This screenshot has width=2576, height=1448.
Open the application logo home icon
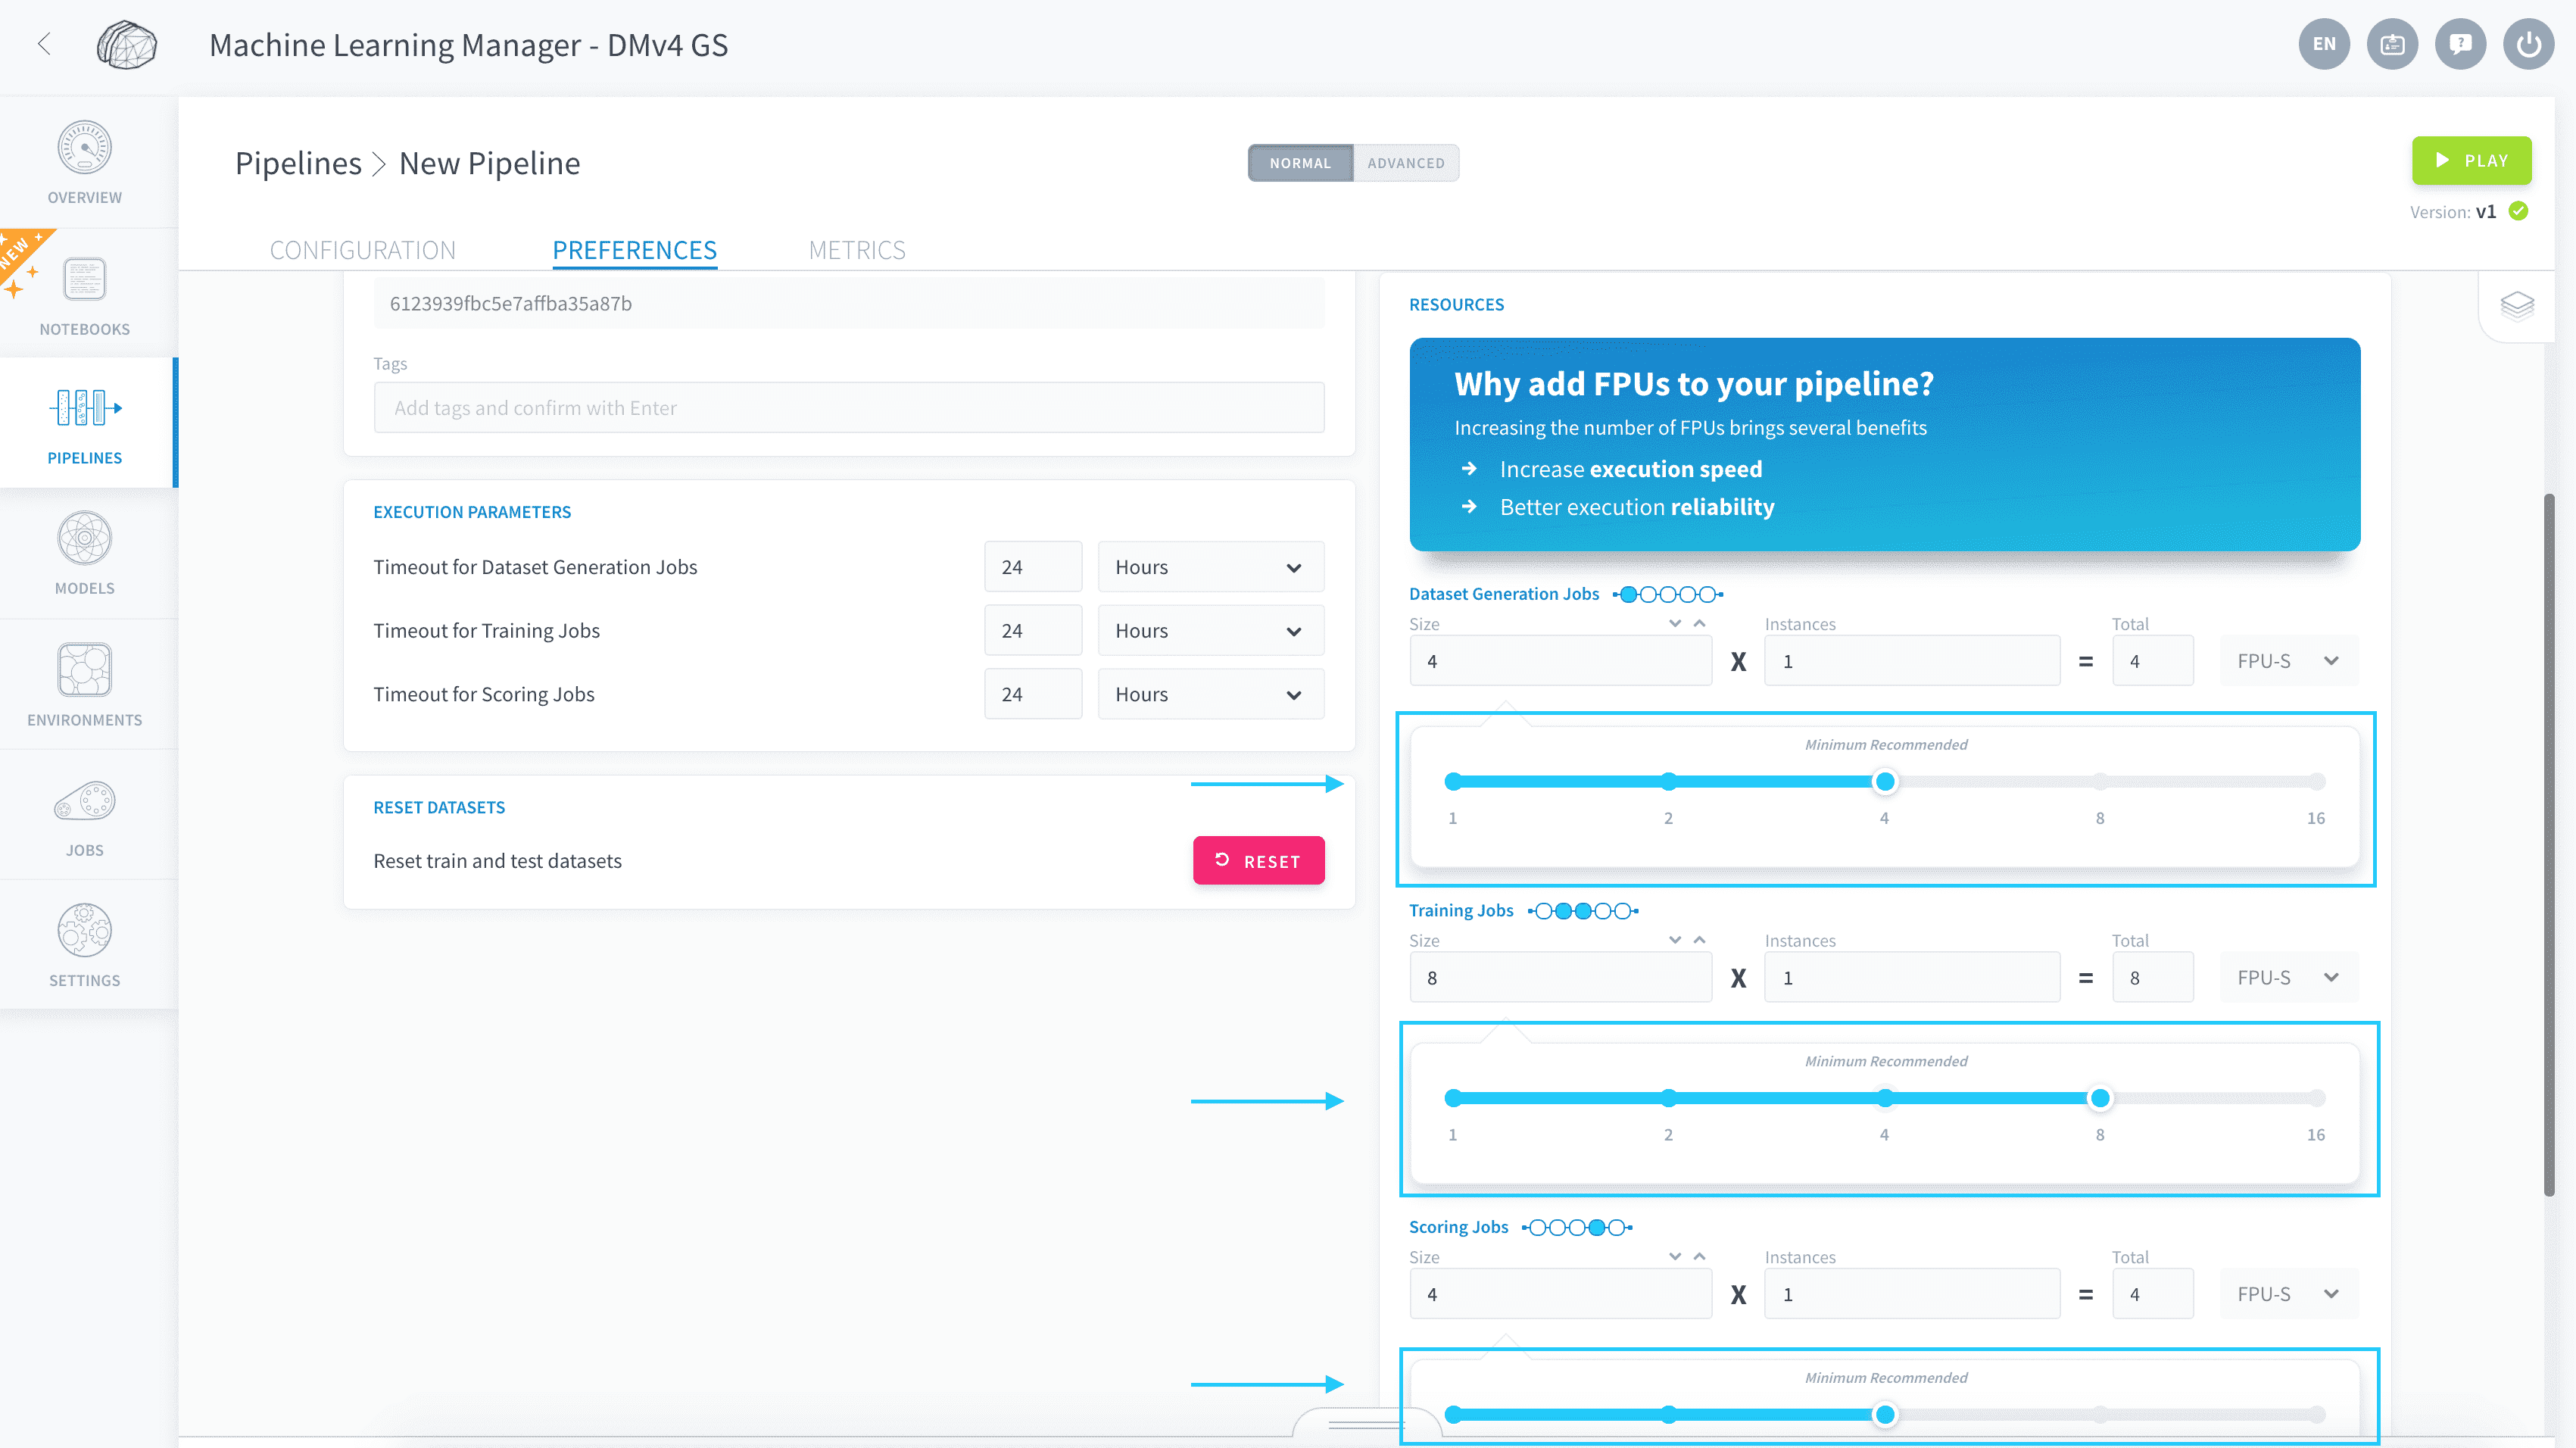127,45
